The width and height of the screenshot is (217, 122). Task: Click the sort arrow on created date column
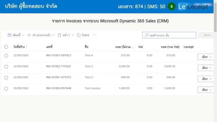click(26, 47)
